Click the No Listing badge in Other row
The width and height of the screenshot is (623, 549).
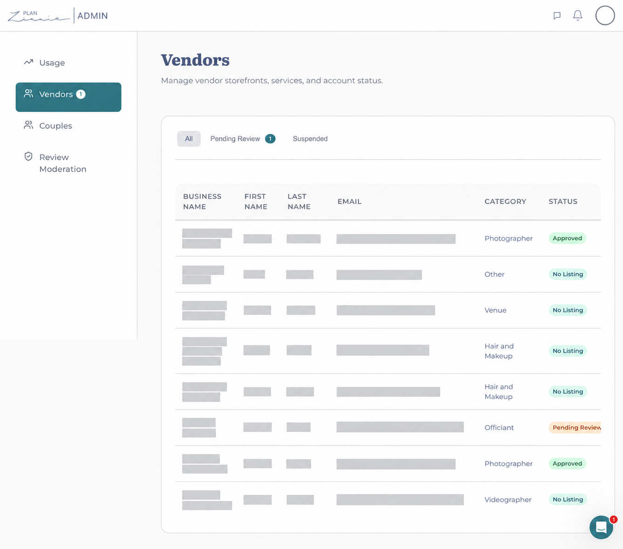tap(568, 274)
